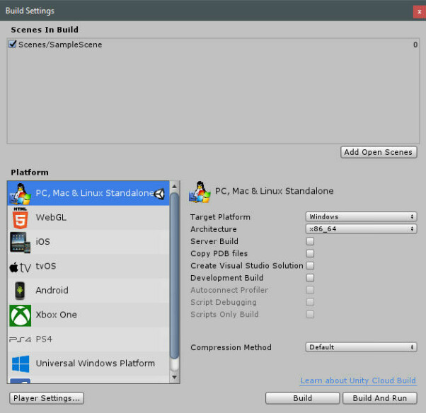
Task: Click the Architecture label
Action: (214, 229)
